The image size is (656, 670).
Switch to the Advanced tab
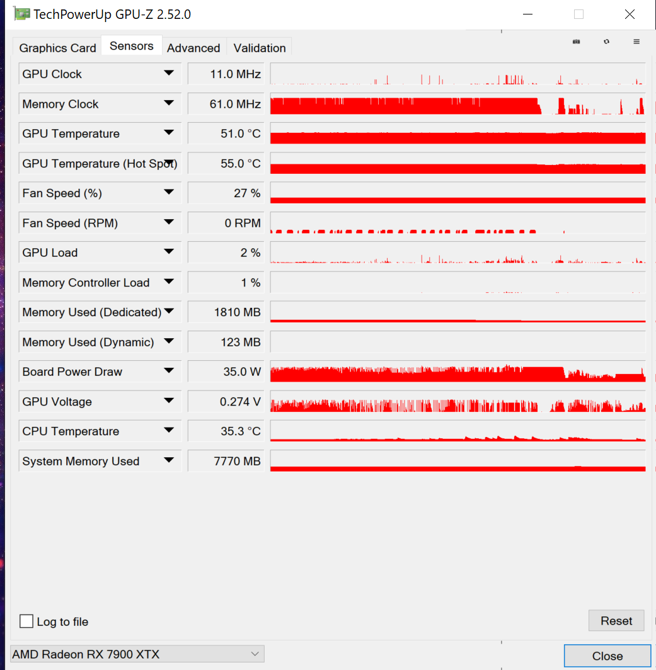193,48
